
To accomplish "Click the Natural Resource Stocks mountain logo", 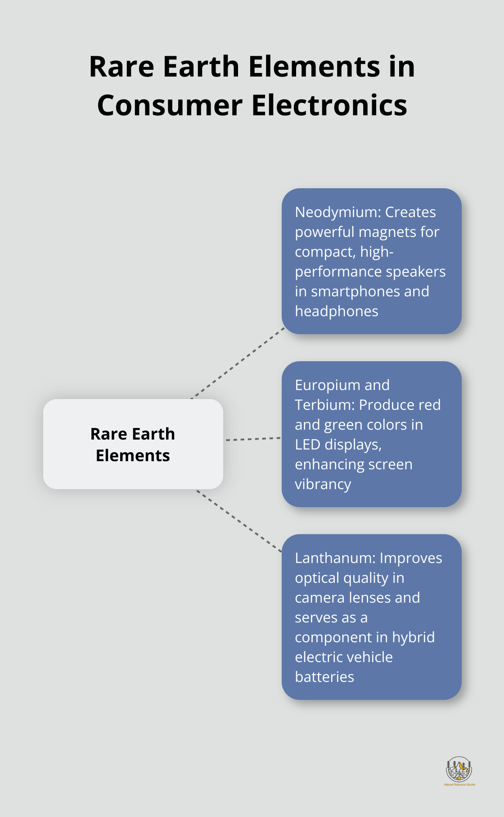I will point(459,769).
